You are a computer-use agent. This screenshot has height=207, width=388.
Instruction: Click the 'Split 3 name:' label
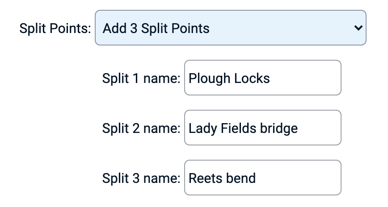[141, 178]
